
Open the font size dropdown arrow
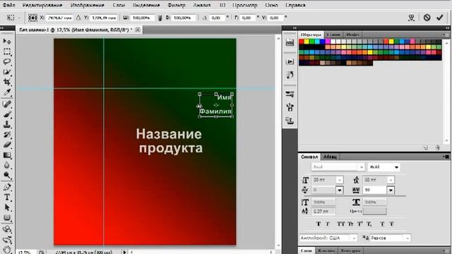[340, 180]
